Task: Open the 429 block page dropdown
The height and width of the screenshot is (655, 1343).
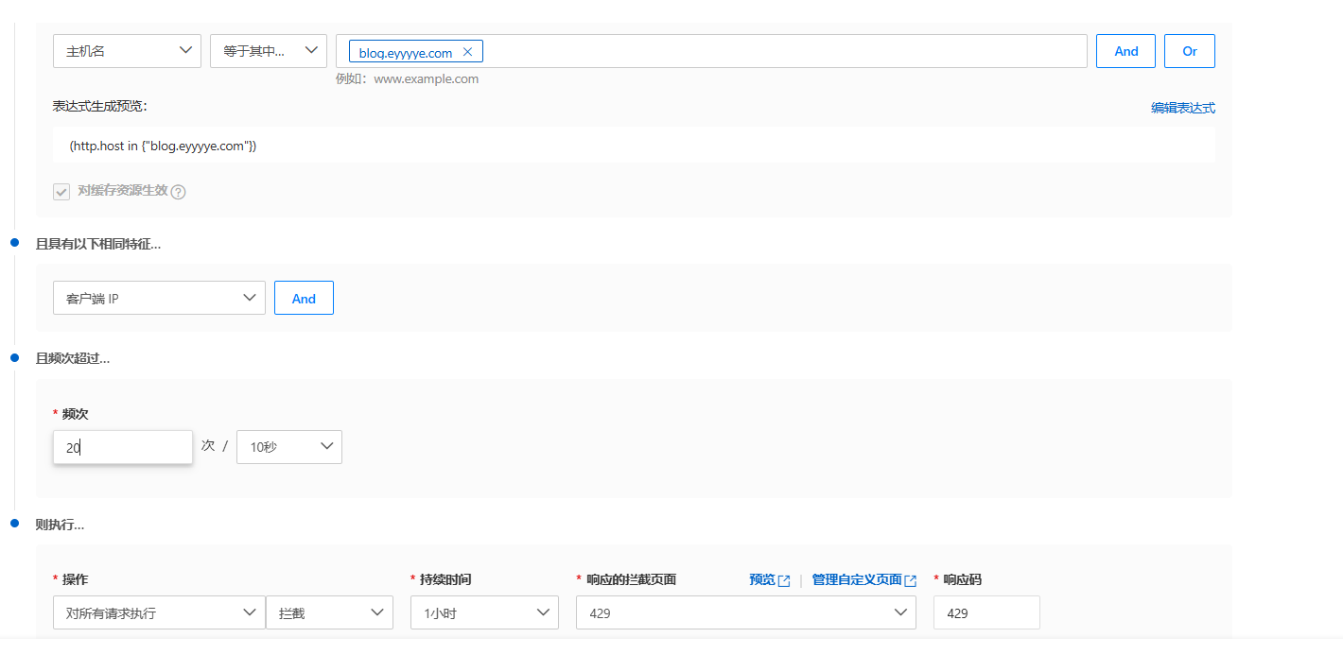Action: coord(745,612)
